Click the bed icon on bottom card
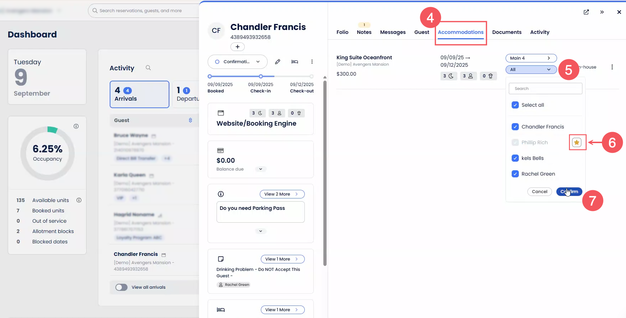Viewport: 626px width, 318px height. (221, 310)
